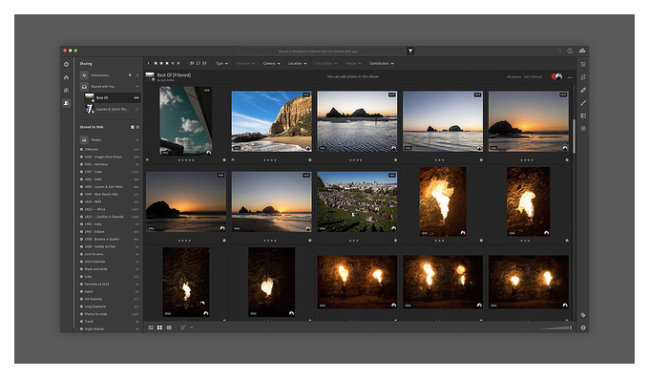Open the Keyword filter dropdown
The width and height of the screenshot is (649, 378).
tap(245, 63)
